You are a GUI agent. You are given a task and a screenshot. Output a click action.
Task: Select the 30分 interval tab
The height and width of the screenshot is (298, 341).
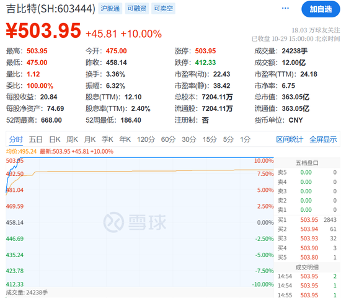[189, 139]
